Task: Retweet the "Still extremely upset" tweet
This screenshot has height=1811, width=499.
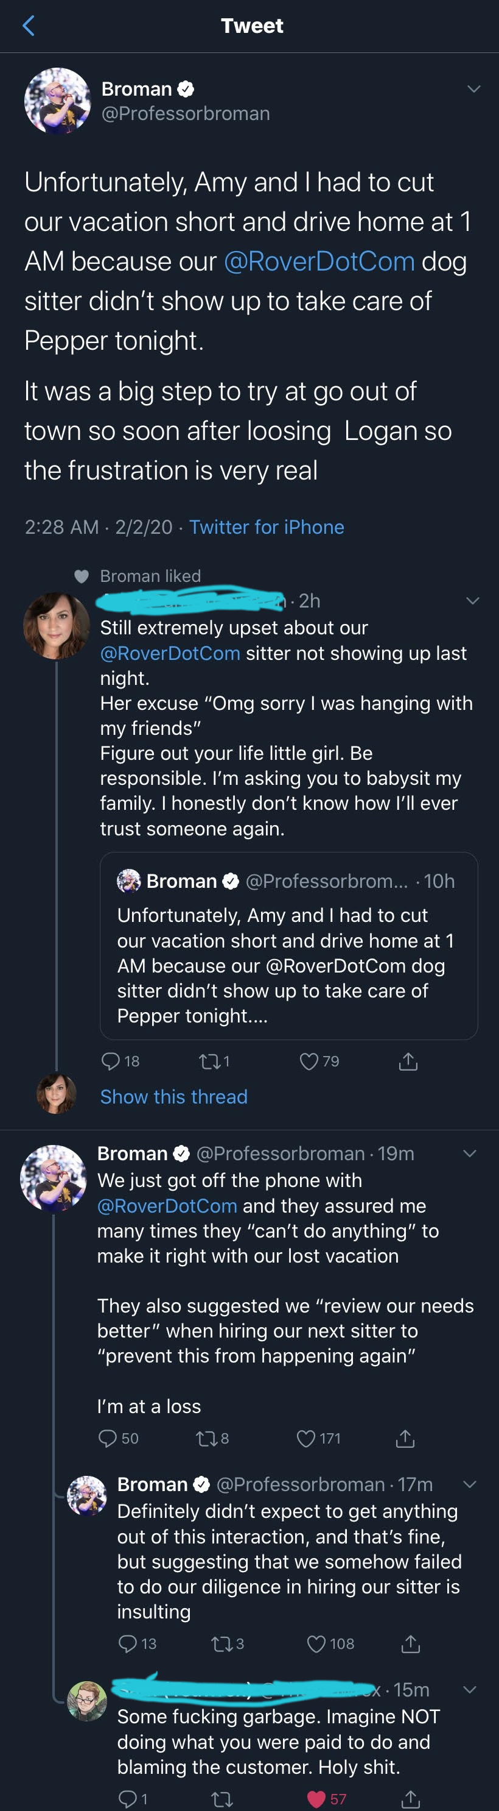Action: (x=209, y=1061)
